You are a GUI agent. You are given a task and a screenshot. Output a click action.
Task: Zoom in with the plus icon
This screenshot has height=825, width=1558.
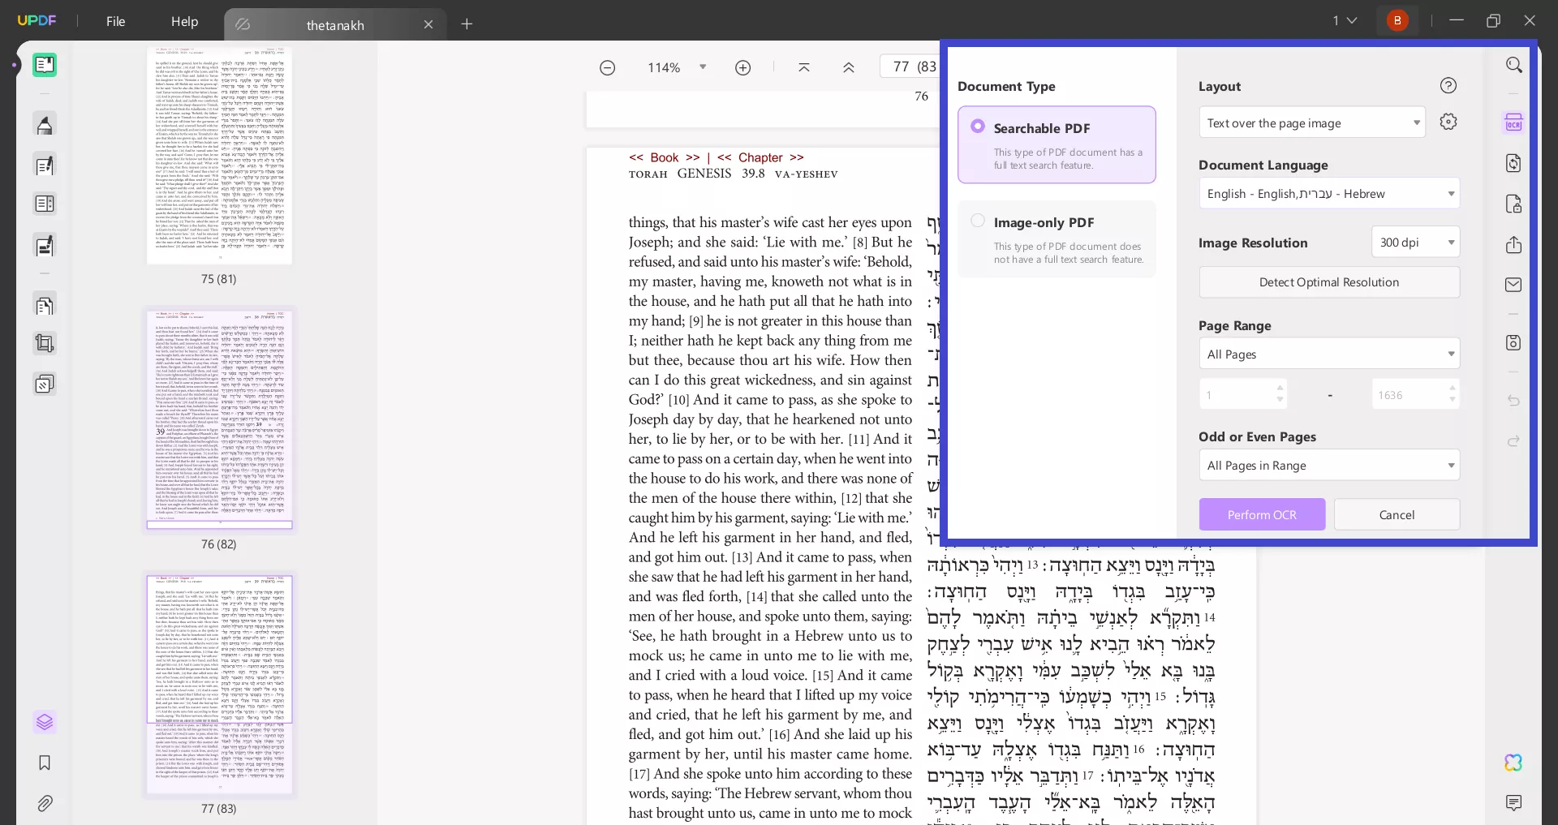742,68
